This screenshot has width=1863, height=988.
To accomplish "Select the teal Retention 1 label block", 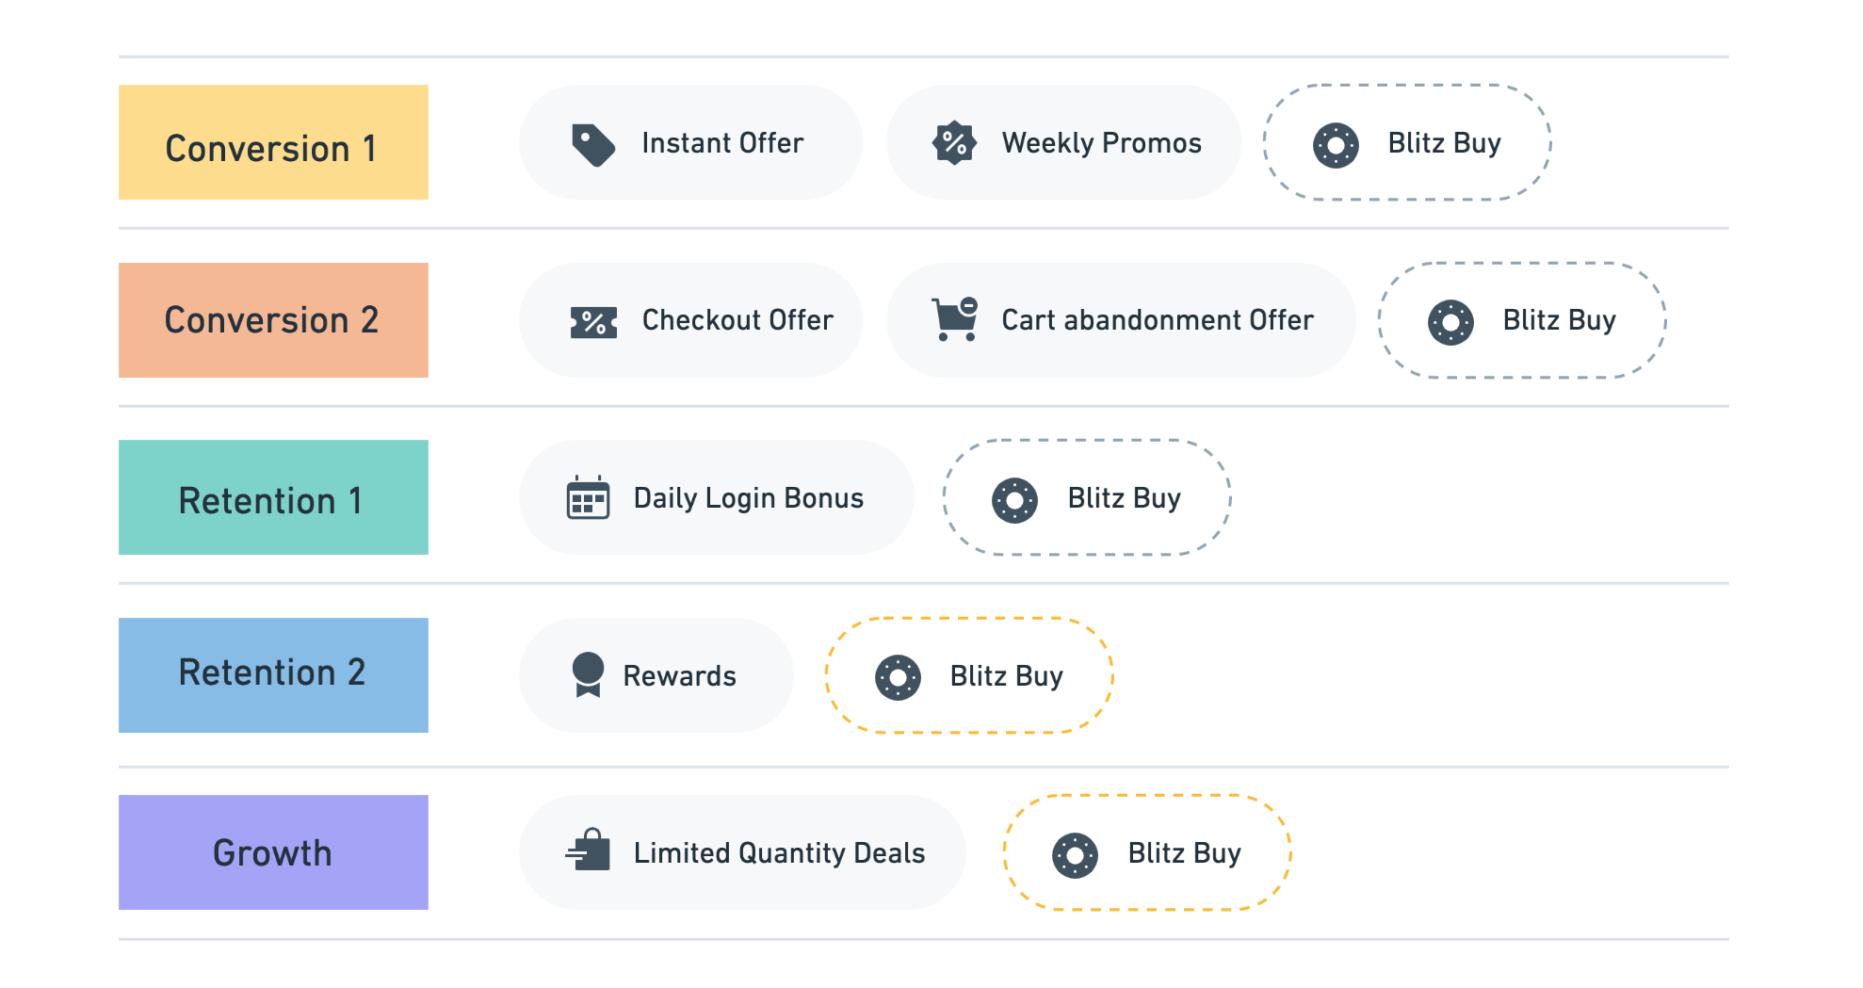I will (273, 497).
